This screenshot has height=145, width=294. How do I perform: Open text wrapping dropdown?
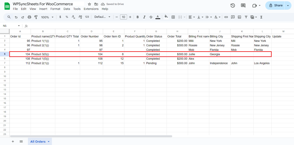click(209, 17)
